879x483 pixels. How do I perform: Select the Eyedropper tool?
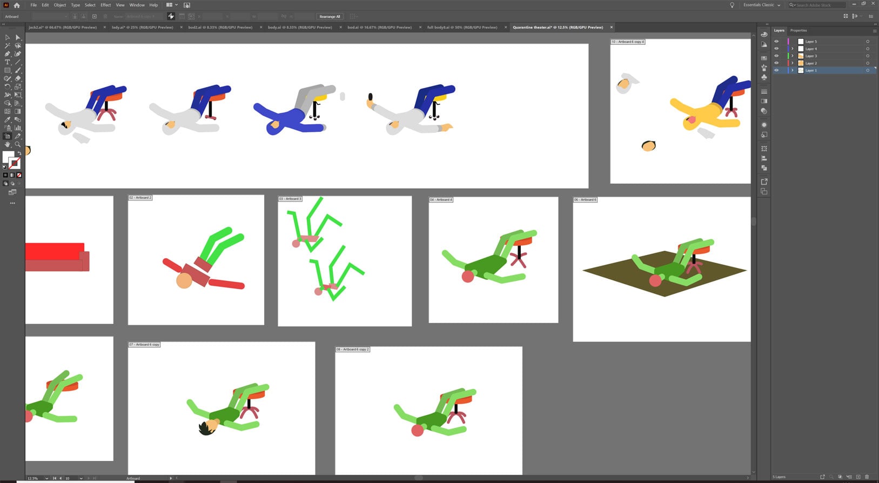click(8, 119)
